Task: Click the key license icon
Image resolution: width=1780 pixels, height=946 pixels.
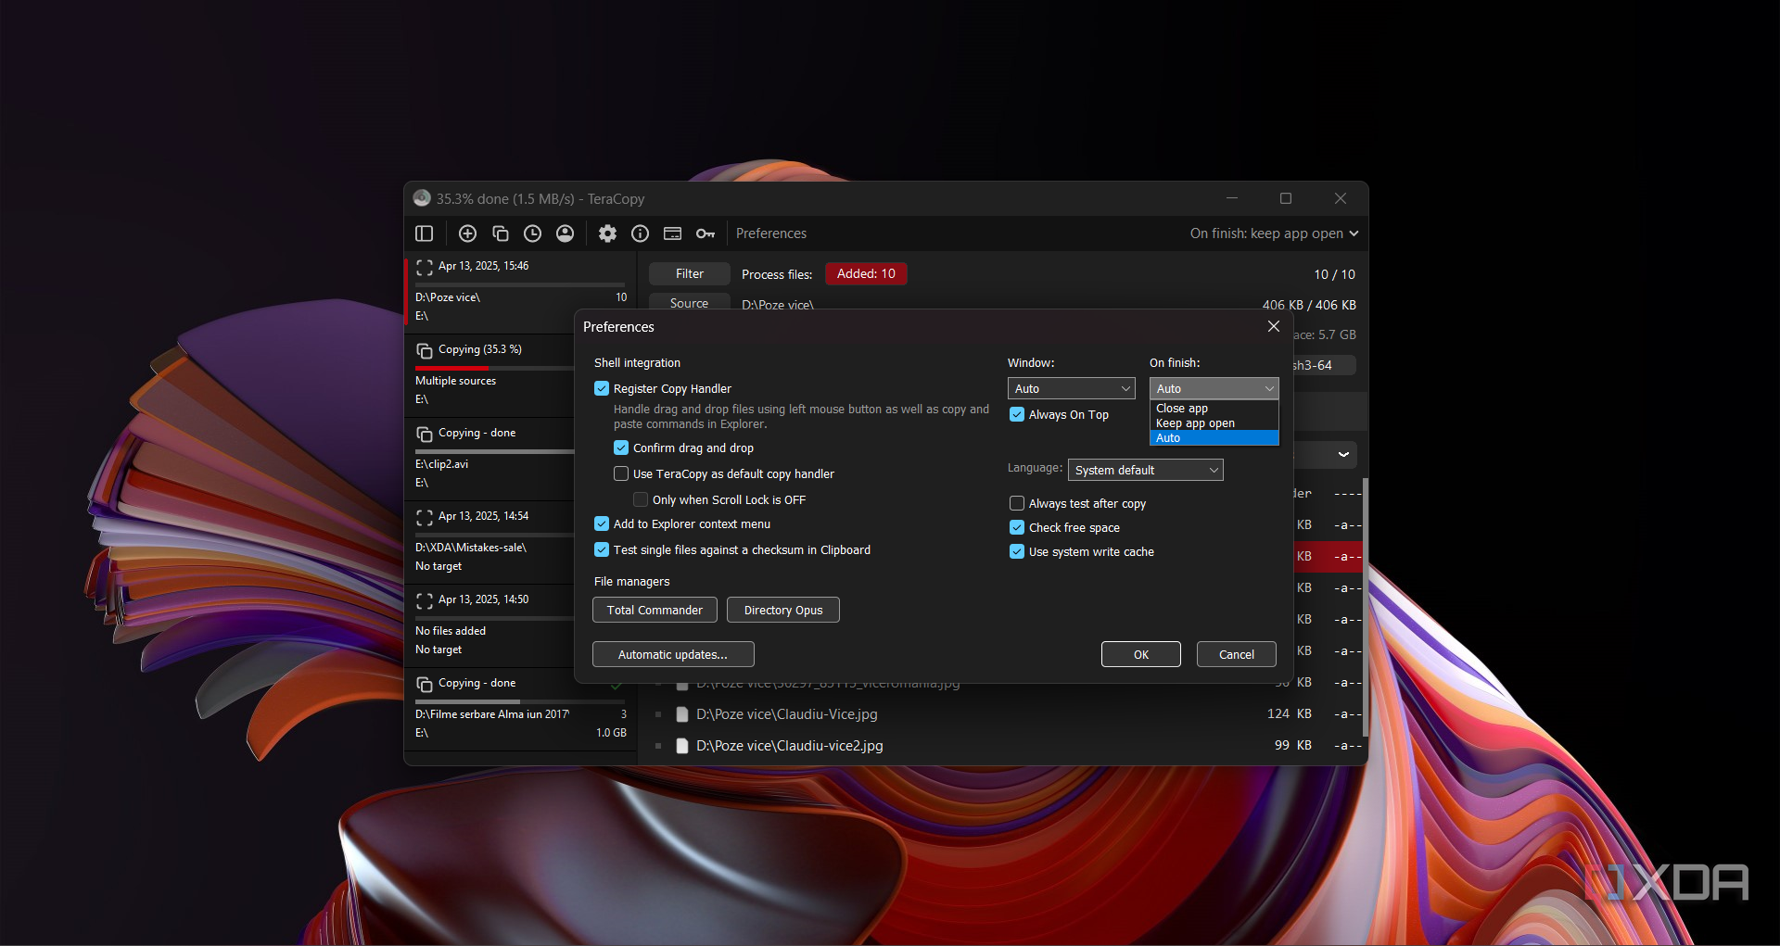Action: 706,233
